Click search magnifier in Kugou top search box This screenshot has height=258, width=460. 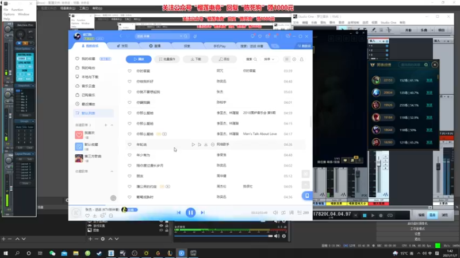(185, 36)
